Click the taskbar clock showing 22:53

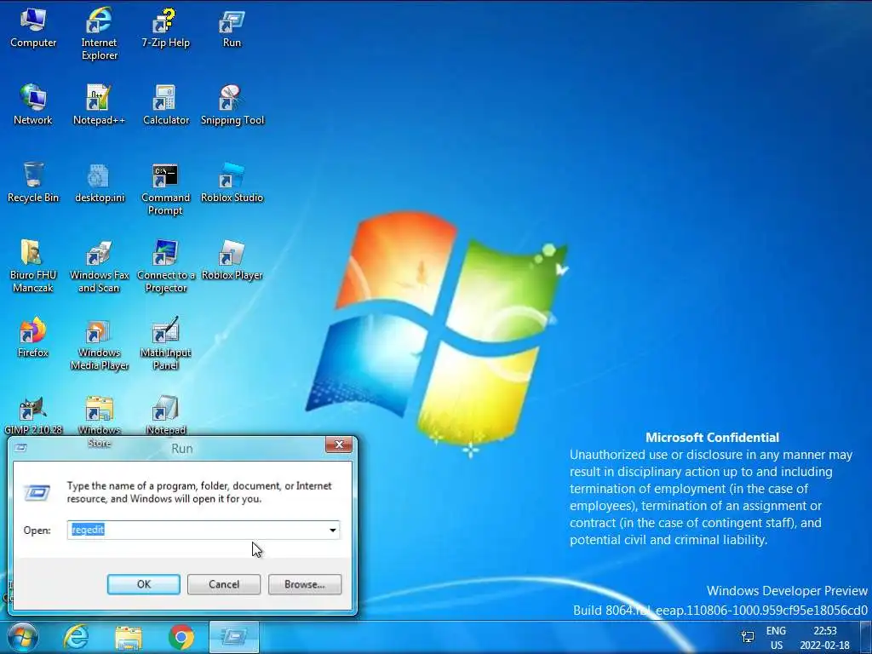(x=824, y=638)
